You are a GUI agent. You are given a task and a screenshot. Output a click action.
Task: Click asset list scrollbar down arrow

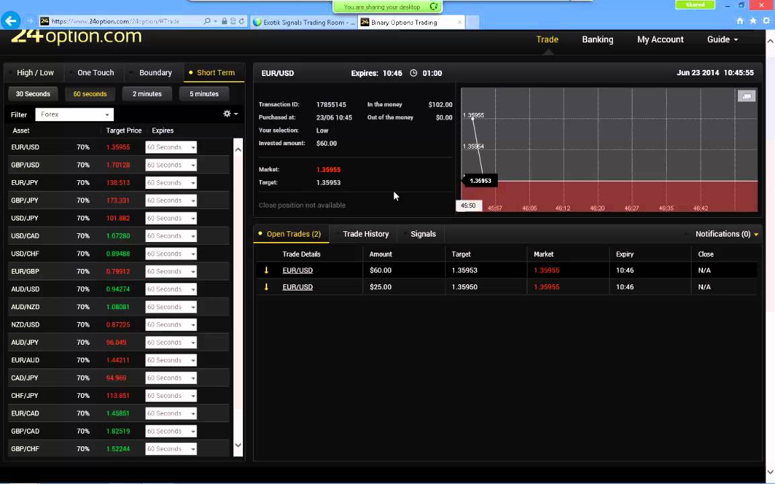click(x=237, y=445)
